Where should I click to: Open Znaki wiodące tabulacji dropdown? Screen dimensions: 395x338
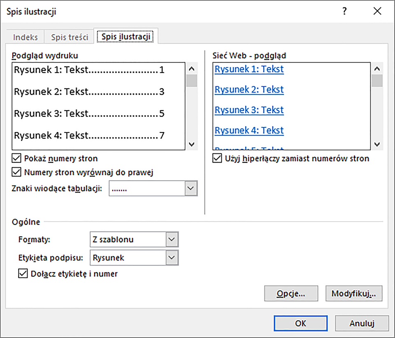[189, 188]
